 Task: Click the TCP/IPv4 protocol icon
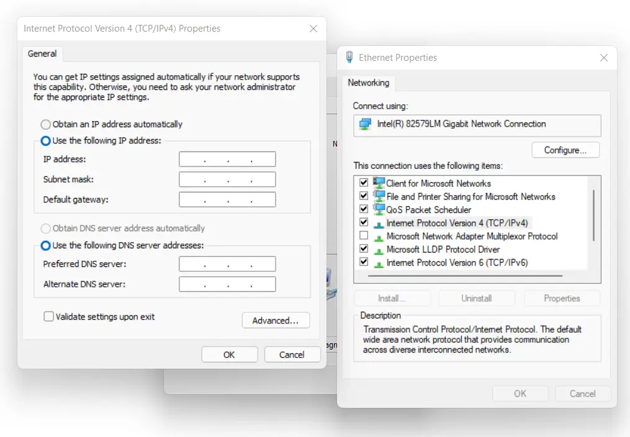click(x=379, y=224)
